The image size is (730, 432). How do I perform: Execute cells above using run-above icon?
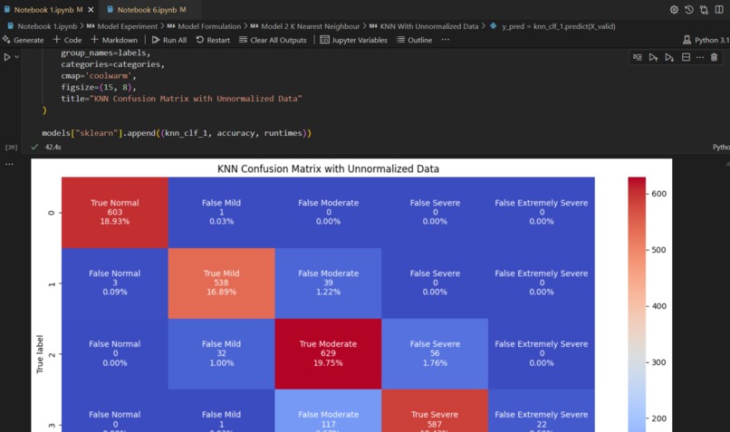(653, 57)
